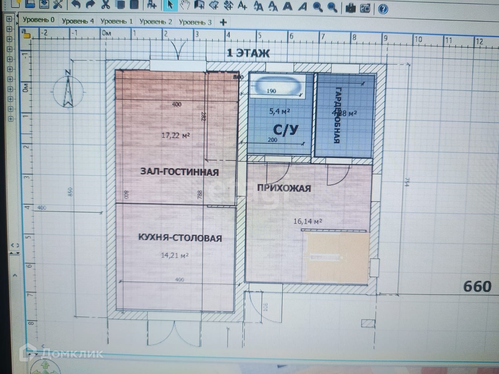The width and height of the screenshot is (499, 374).
Task: Click the Add furniture icon
Action: click(152, 5)
